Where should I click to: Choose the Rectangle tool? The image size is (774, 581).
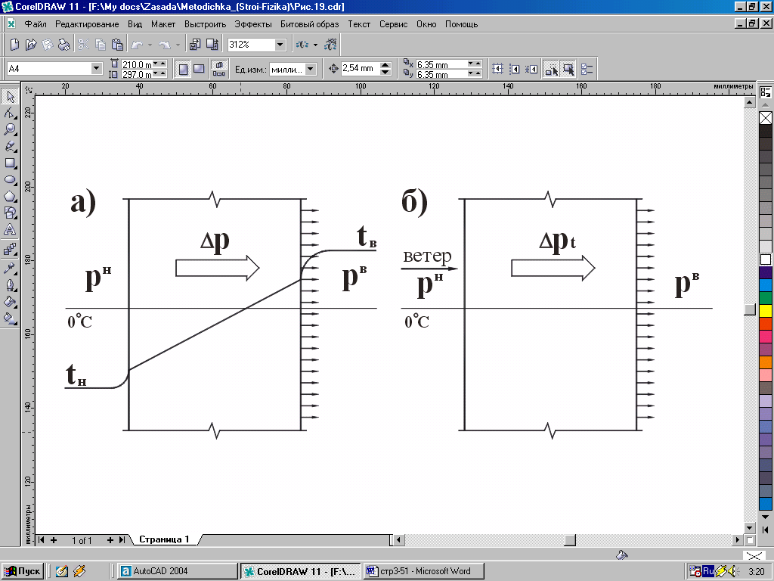10,163
